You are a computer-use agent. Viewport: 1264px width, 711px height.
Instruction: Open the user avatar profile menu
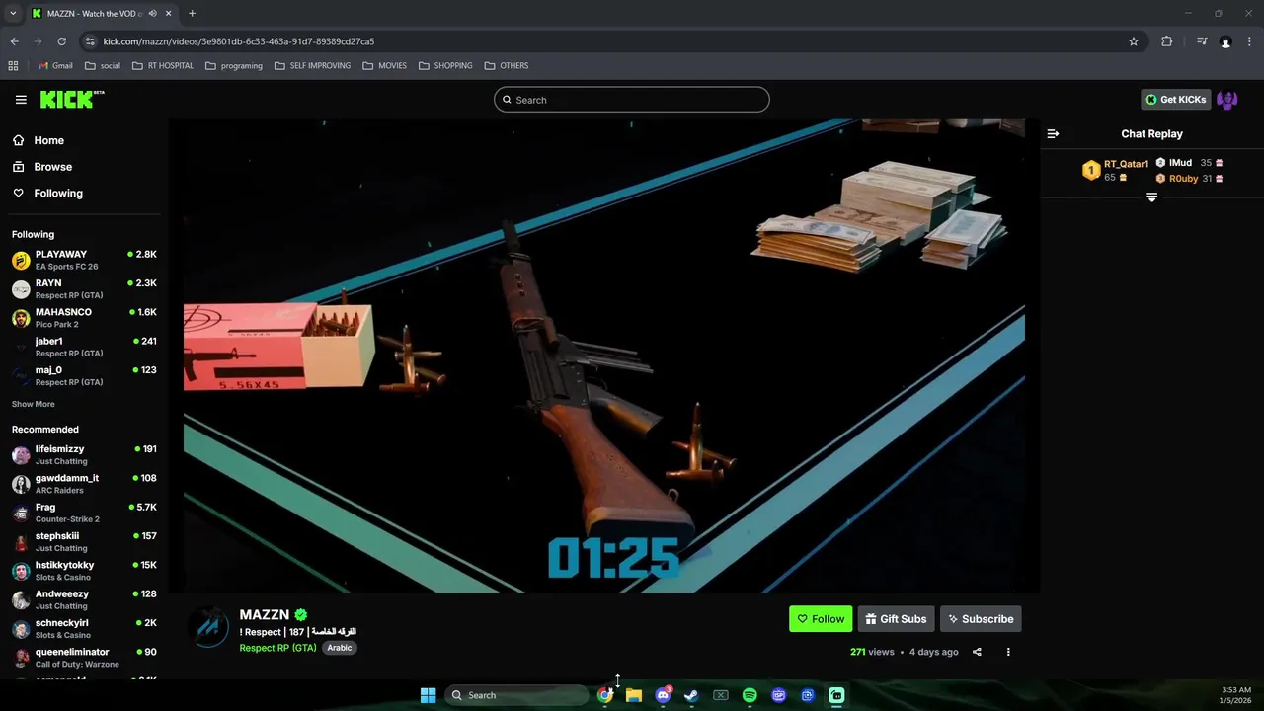[1227, 100]
